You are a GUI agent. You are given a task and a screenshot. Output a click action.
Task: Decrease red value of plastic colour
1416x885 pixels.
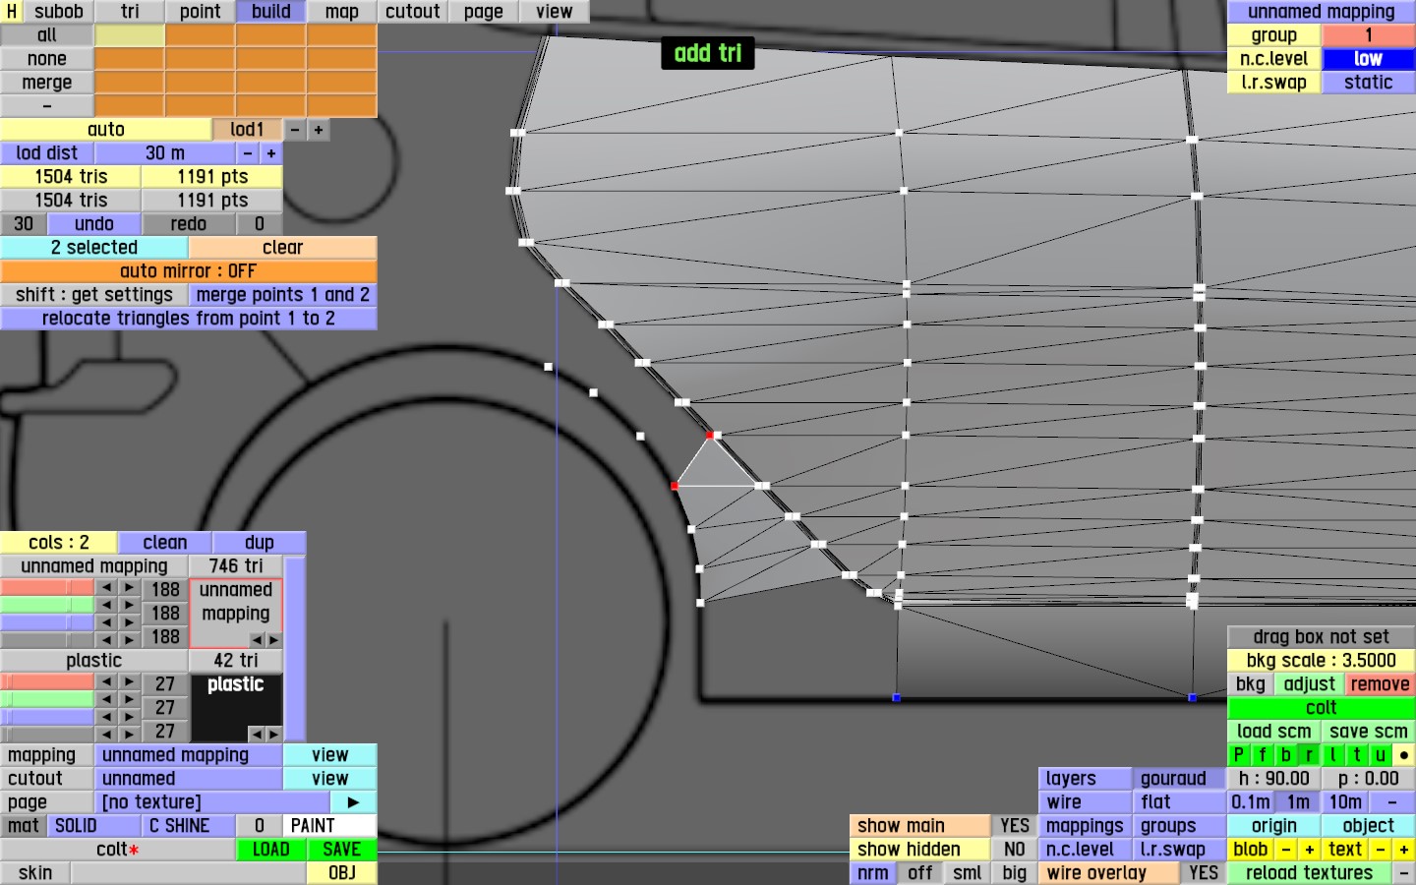[x=106, y=681]
